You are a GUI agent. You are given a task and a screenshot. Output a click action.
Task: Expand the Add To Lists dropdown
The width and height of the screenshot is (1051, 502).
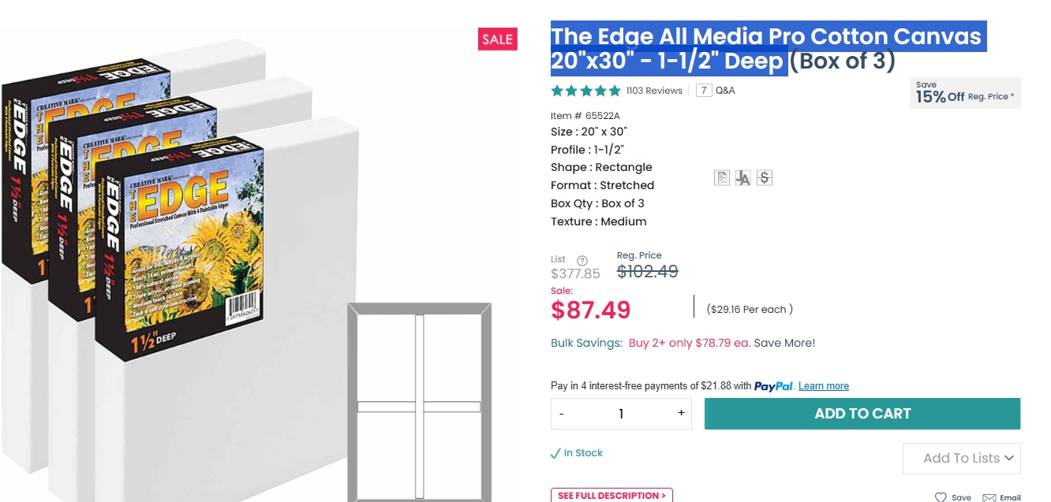(961, 458)
